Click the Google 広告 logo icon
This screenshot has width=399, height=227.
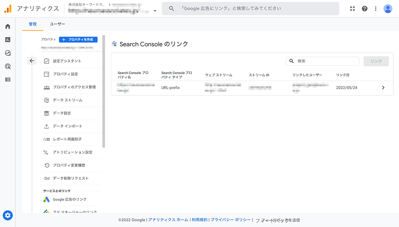(x=46, y=199)
